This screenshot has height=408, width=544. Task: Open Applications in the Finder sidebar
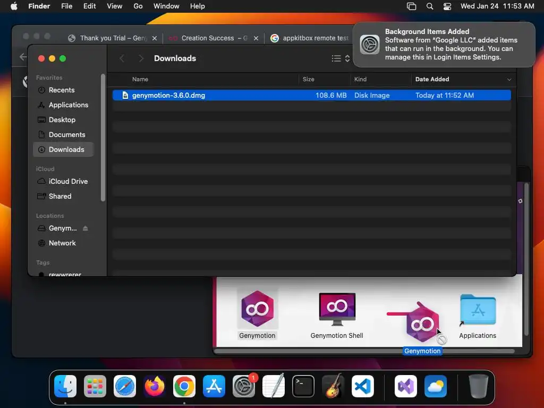pos(63,105)
